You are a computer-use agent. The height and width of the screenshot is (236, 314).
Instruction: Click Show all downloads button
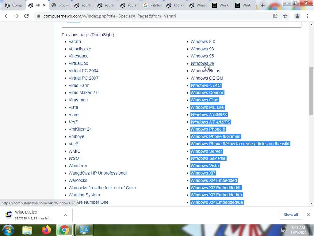coord(291,215)
